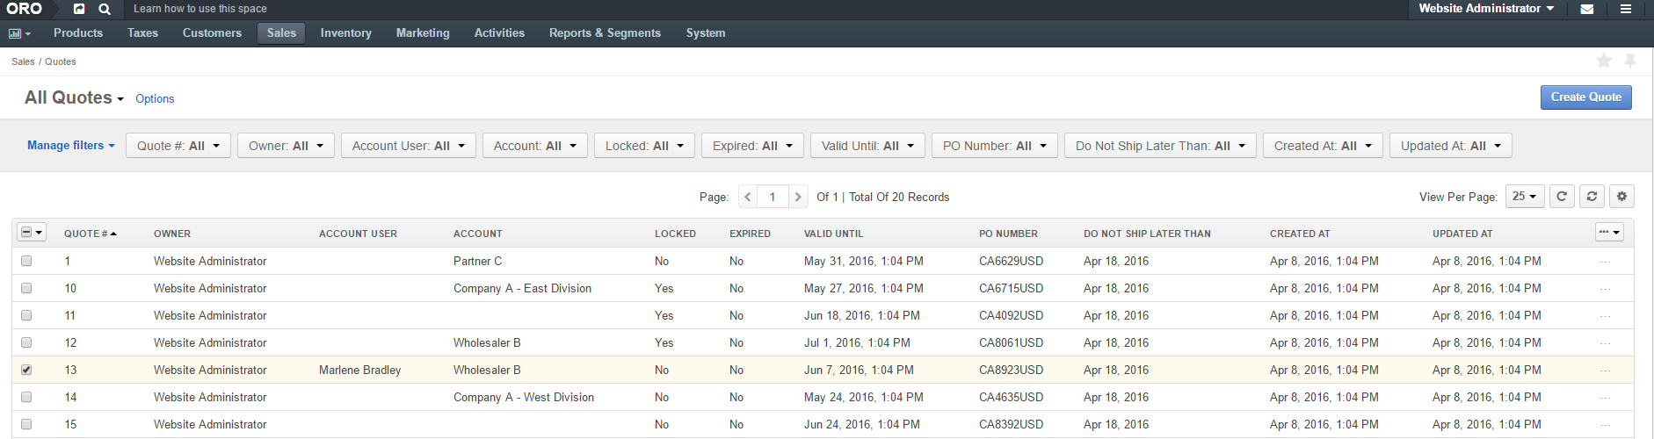Open row actions for quote 1
This screenshot has width=1654, height=439.
tap(1606, 262)
